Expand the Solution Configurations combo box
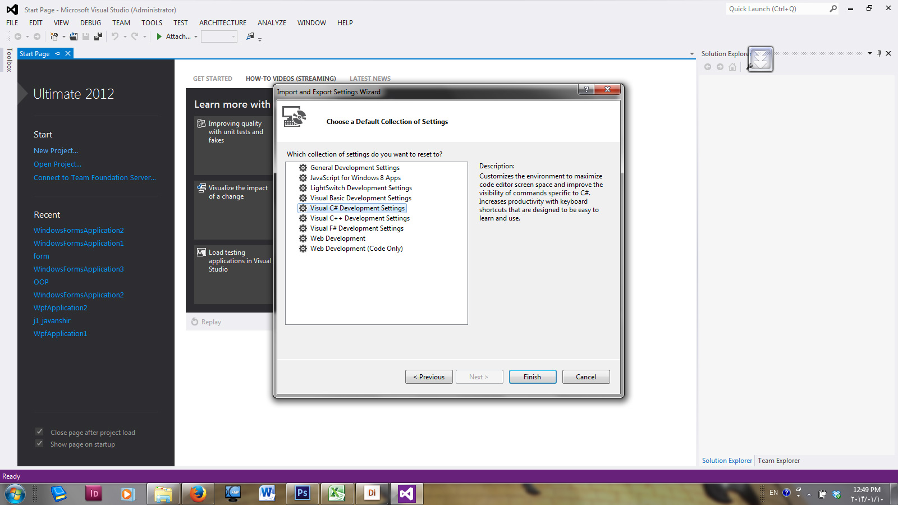Screen dimensions: 898x505 pos(233,36)
